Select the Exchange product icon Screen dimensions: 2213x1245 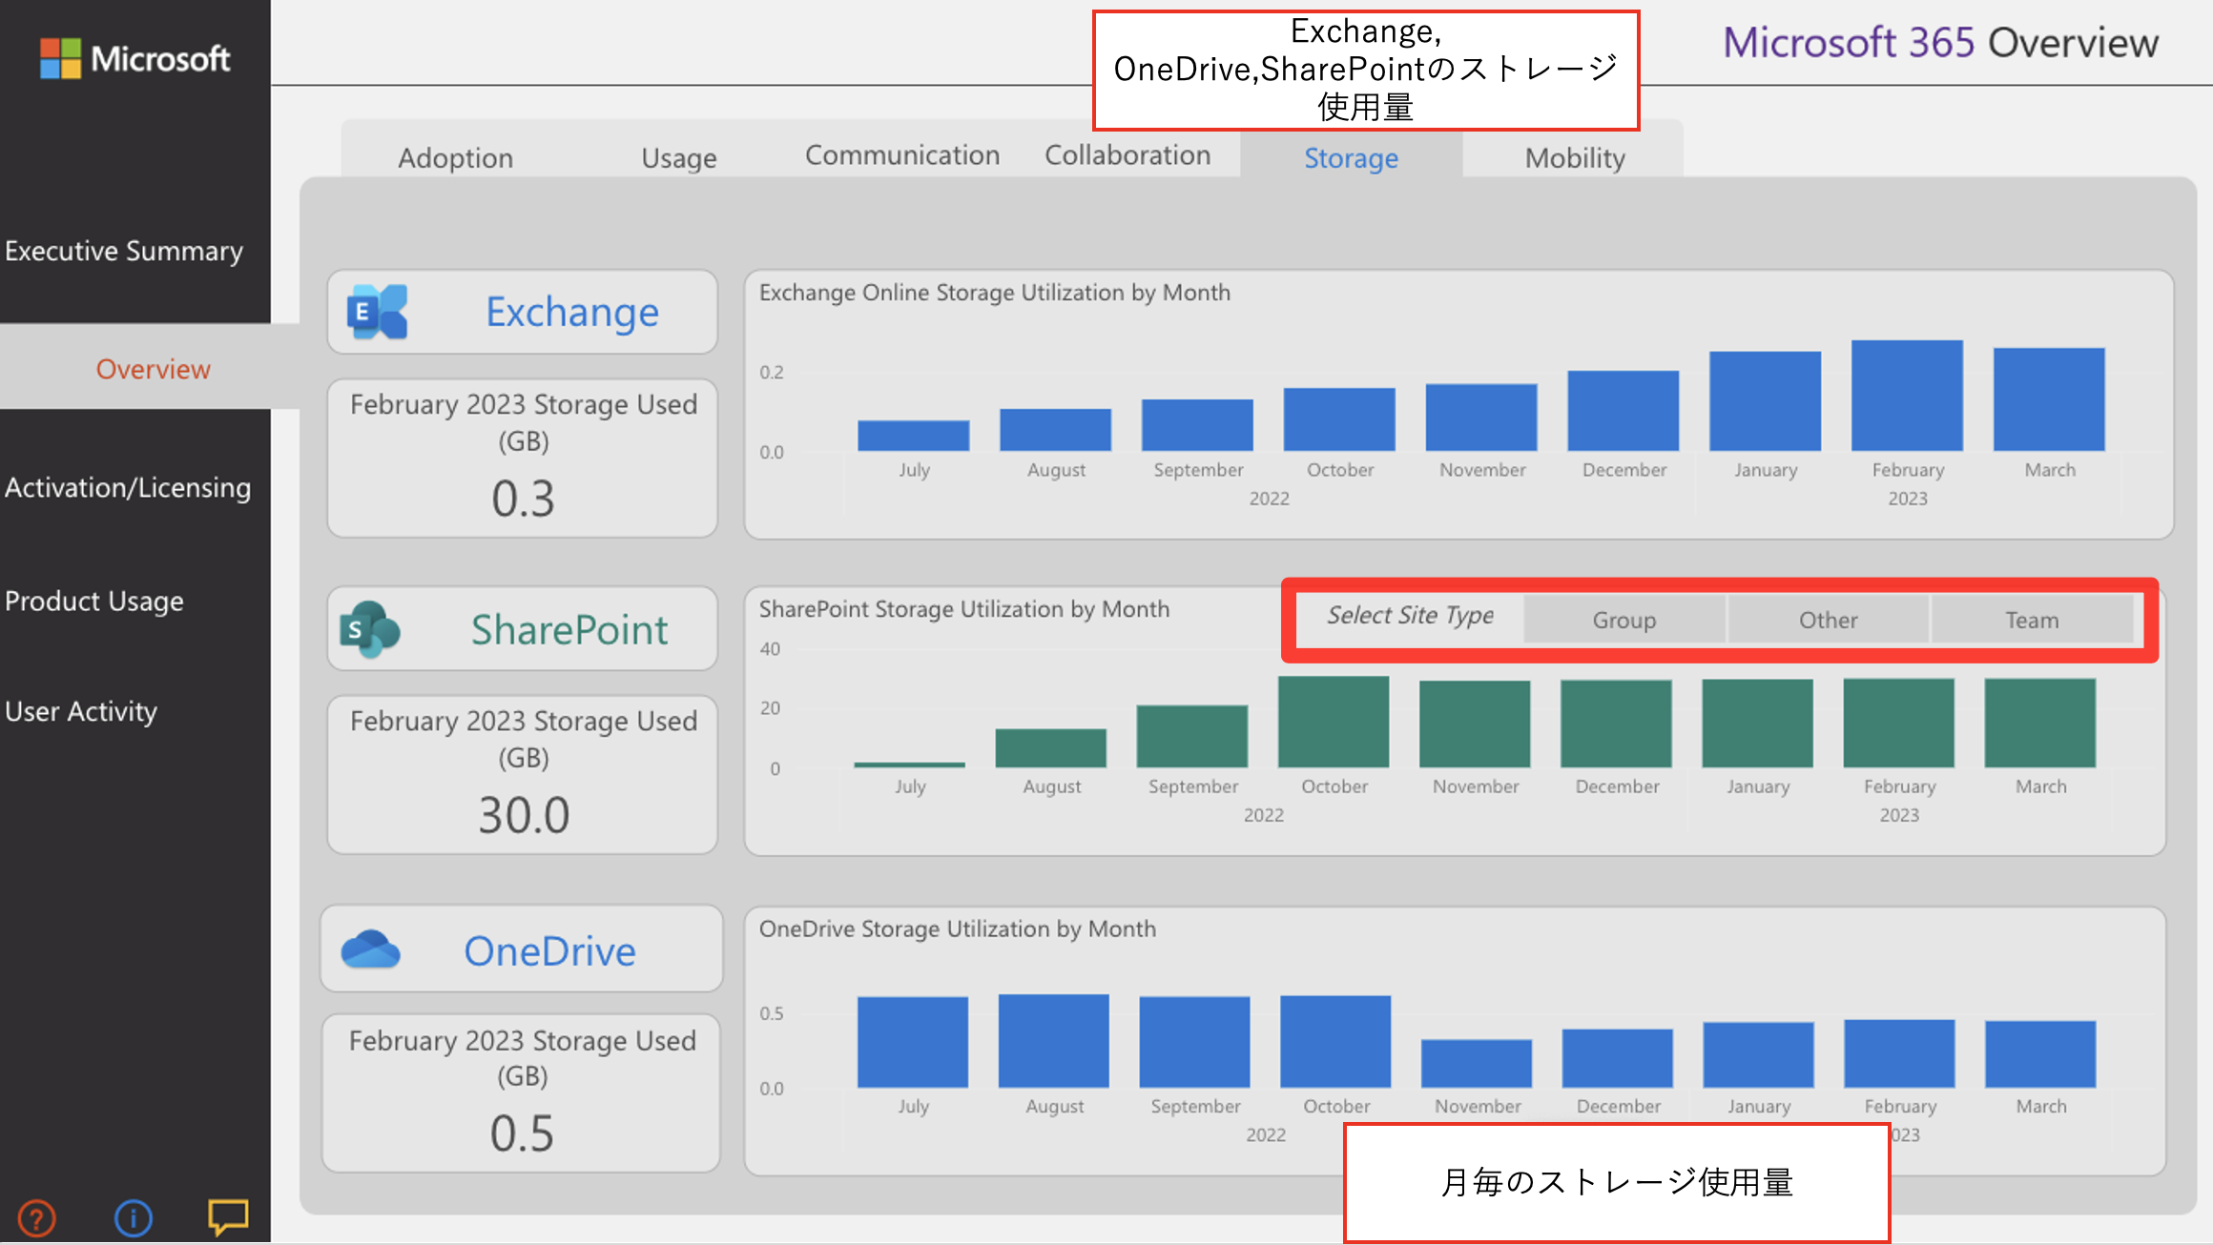379,312
